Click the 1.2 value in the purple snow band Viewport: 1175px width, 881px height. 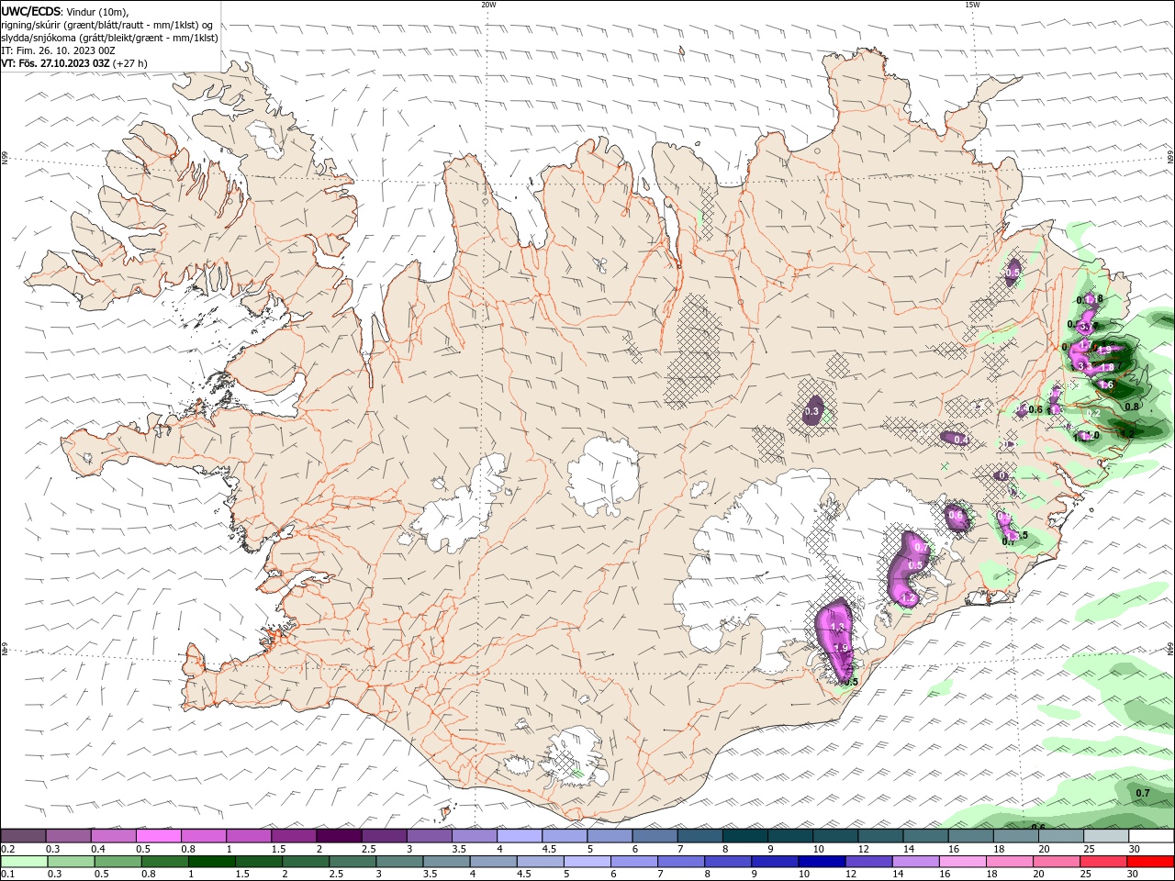click(909, 598)
